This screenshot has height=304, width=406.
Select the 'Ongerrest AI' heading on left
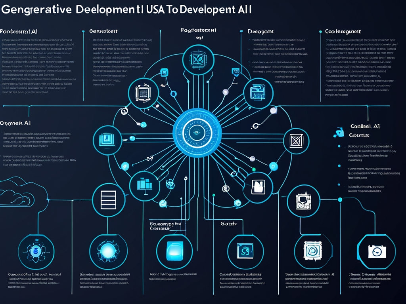click(16, 123)
